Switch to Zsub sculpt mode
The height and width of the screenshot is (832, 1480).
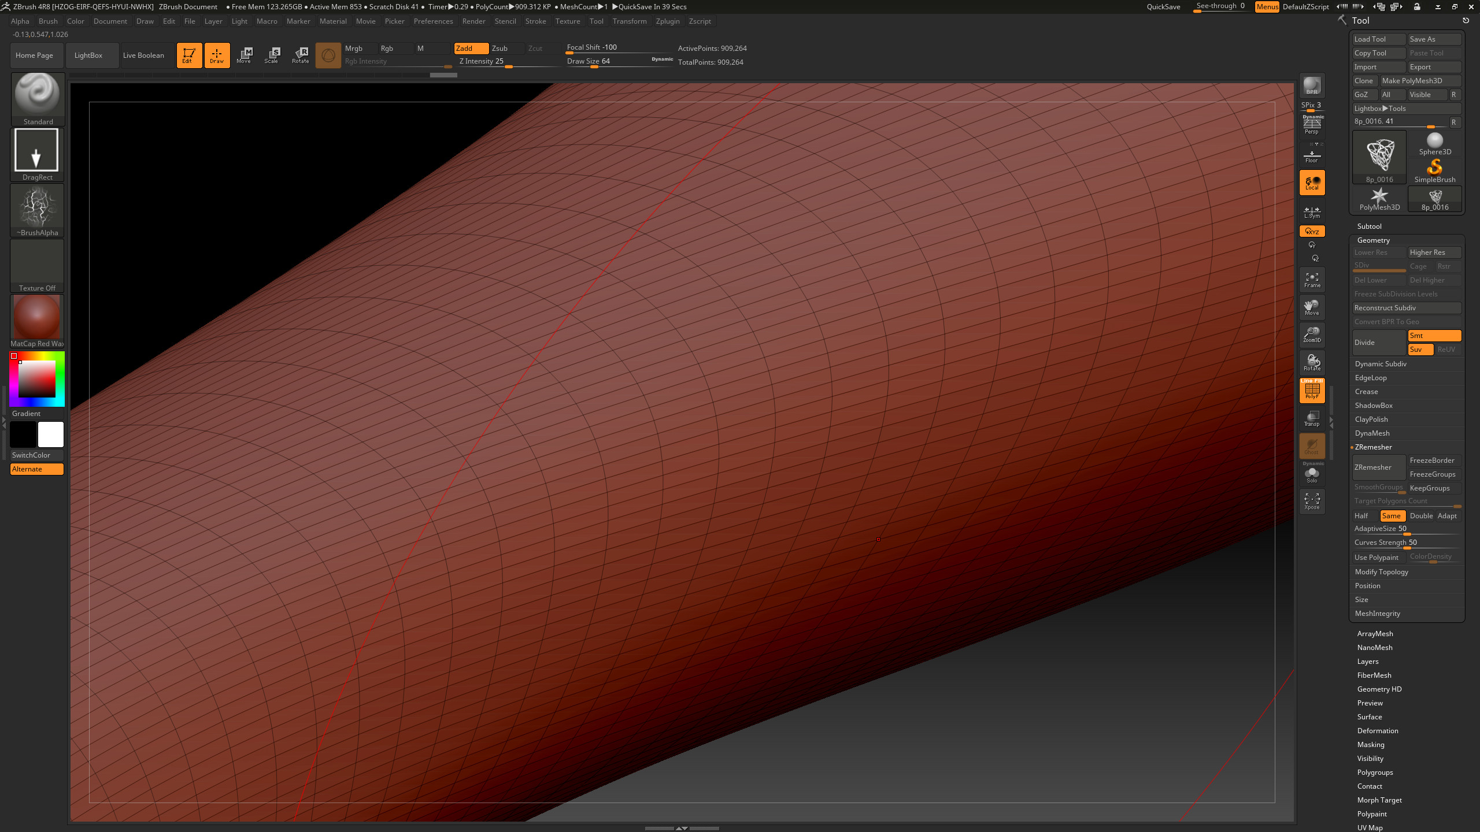click(507, 49)
